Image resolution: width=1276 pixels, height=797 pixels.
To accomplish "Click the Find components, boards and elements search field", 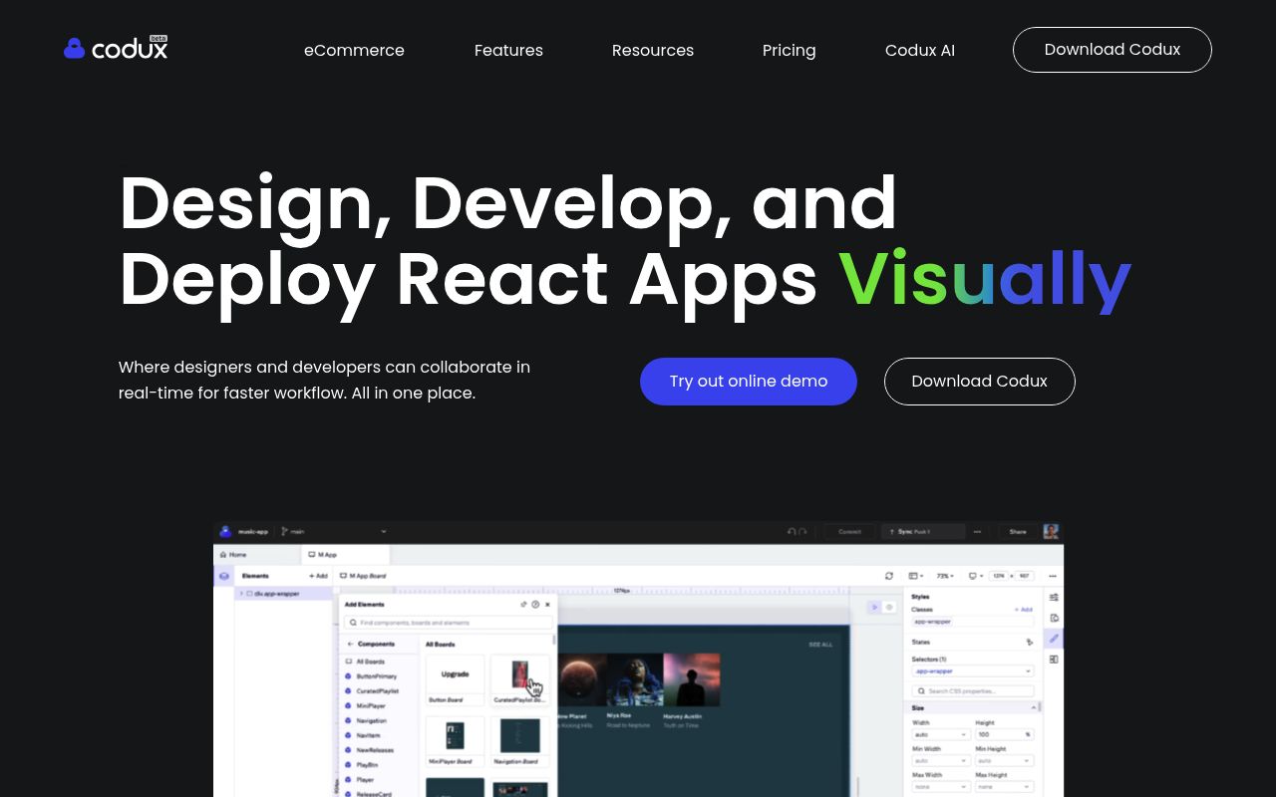I will coord(449,623).
